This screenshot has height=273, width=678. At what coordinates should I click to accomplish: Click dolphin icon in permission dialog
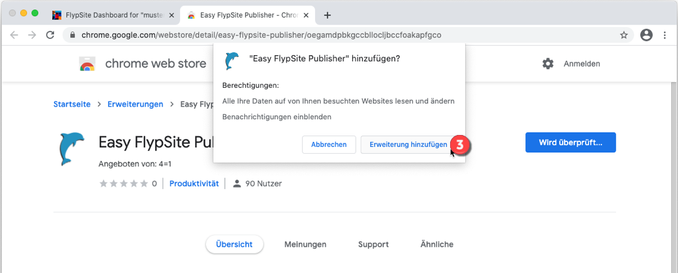[x=231, y=61]
